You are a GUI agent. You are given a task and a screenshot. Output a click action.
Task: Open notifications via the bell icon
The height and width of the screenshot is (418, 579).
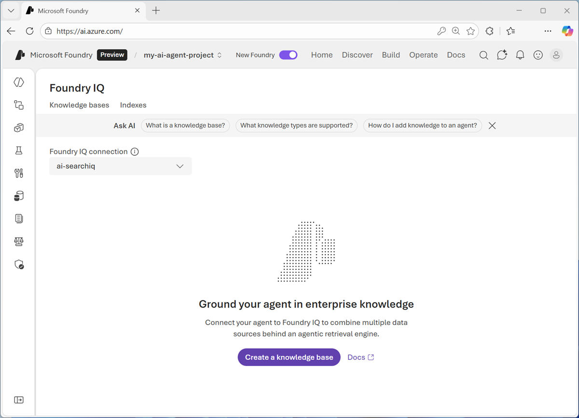(520, 55)
